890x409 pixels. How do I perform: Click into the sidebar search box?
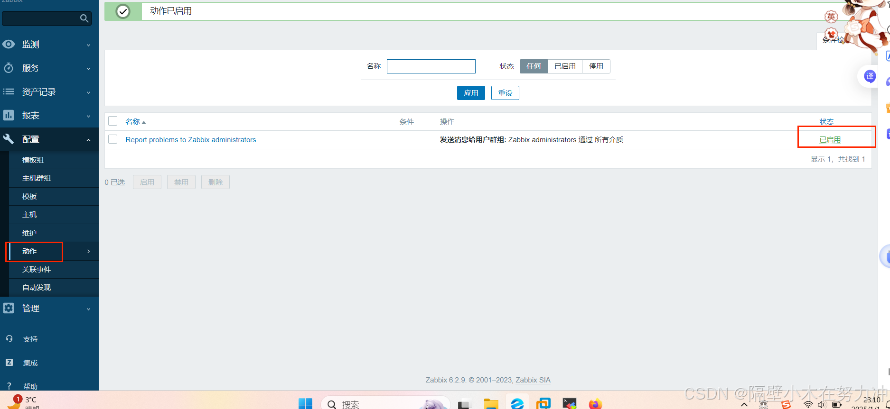click(47, 18)
